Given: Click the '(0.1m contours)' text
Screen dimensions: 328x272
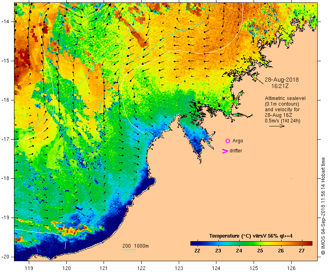Looking at the screenshot, I should point(282,104).
